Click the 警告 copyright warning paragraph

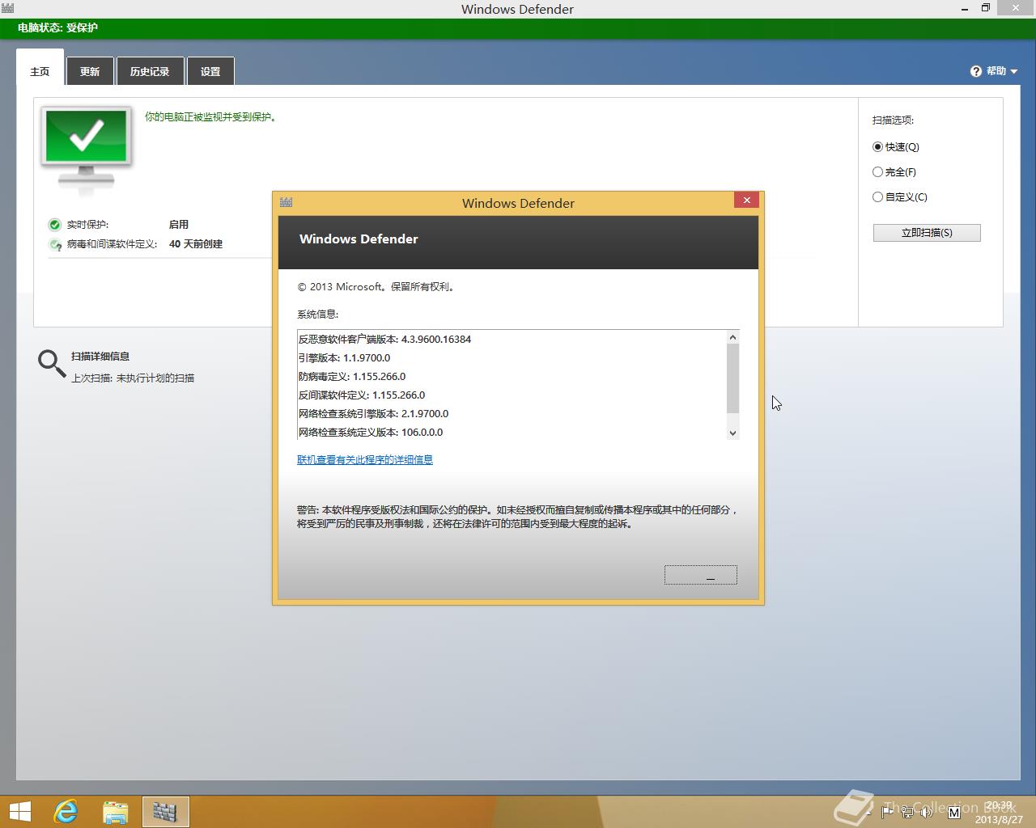coord(518,517)
